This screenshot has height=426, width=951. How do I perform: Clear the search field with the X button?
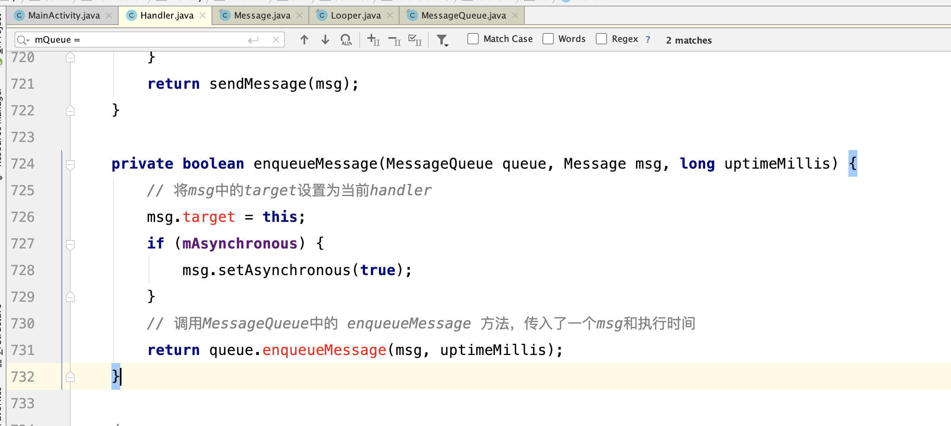click(276, 40)
